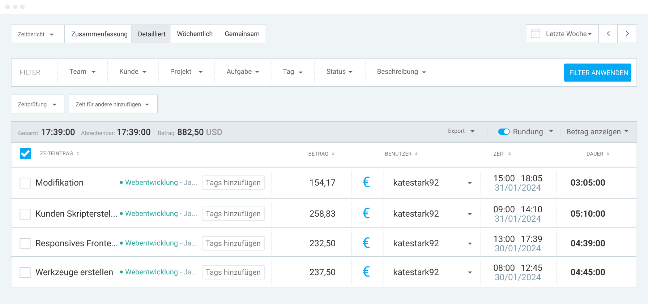This screenshot has height=304, width=648.
Task: Click euro billable icon in Kunden Skripterstel... row
Action: click(x=366, y=213)
